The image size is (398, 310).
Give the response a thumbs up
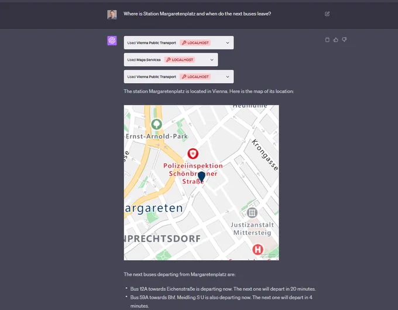(x=336, y=40)
